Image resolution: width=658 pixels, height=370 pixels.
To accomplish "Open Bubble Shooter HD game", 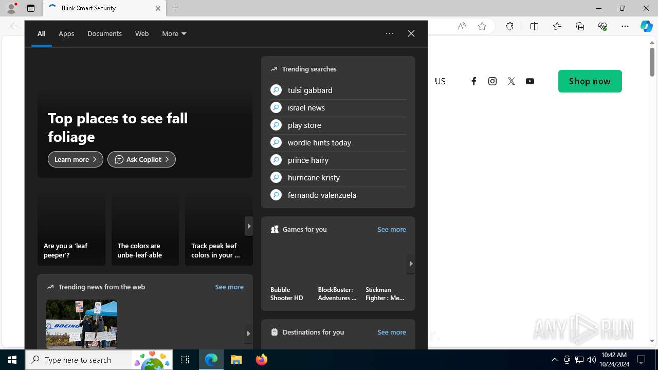I will point(290,272).
